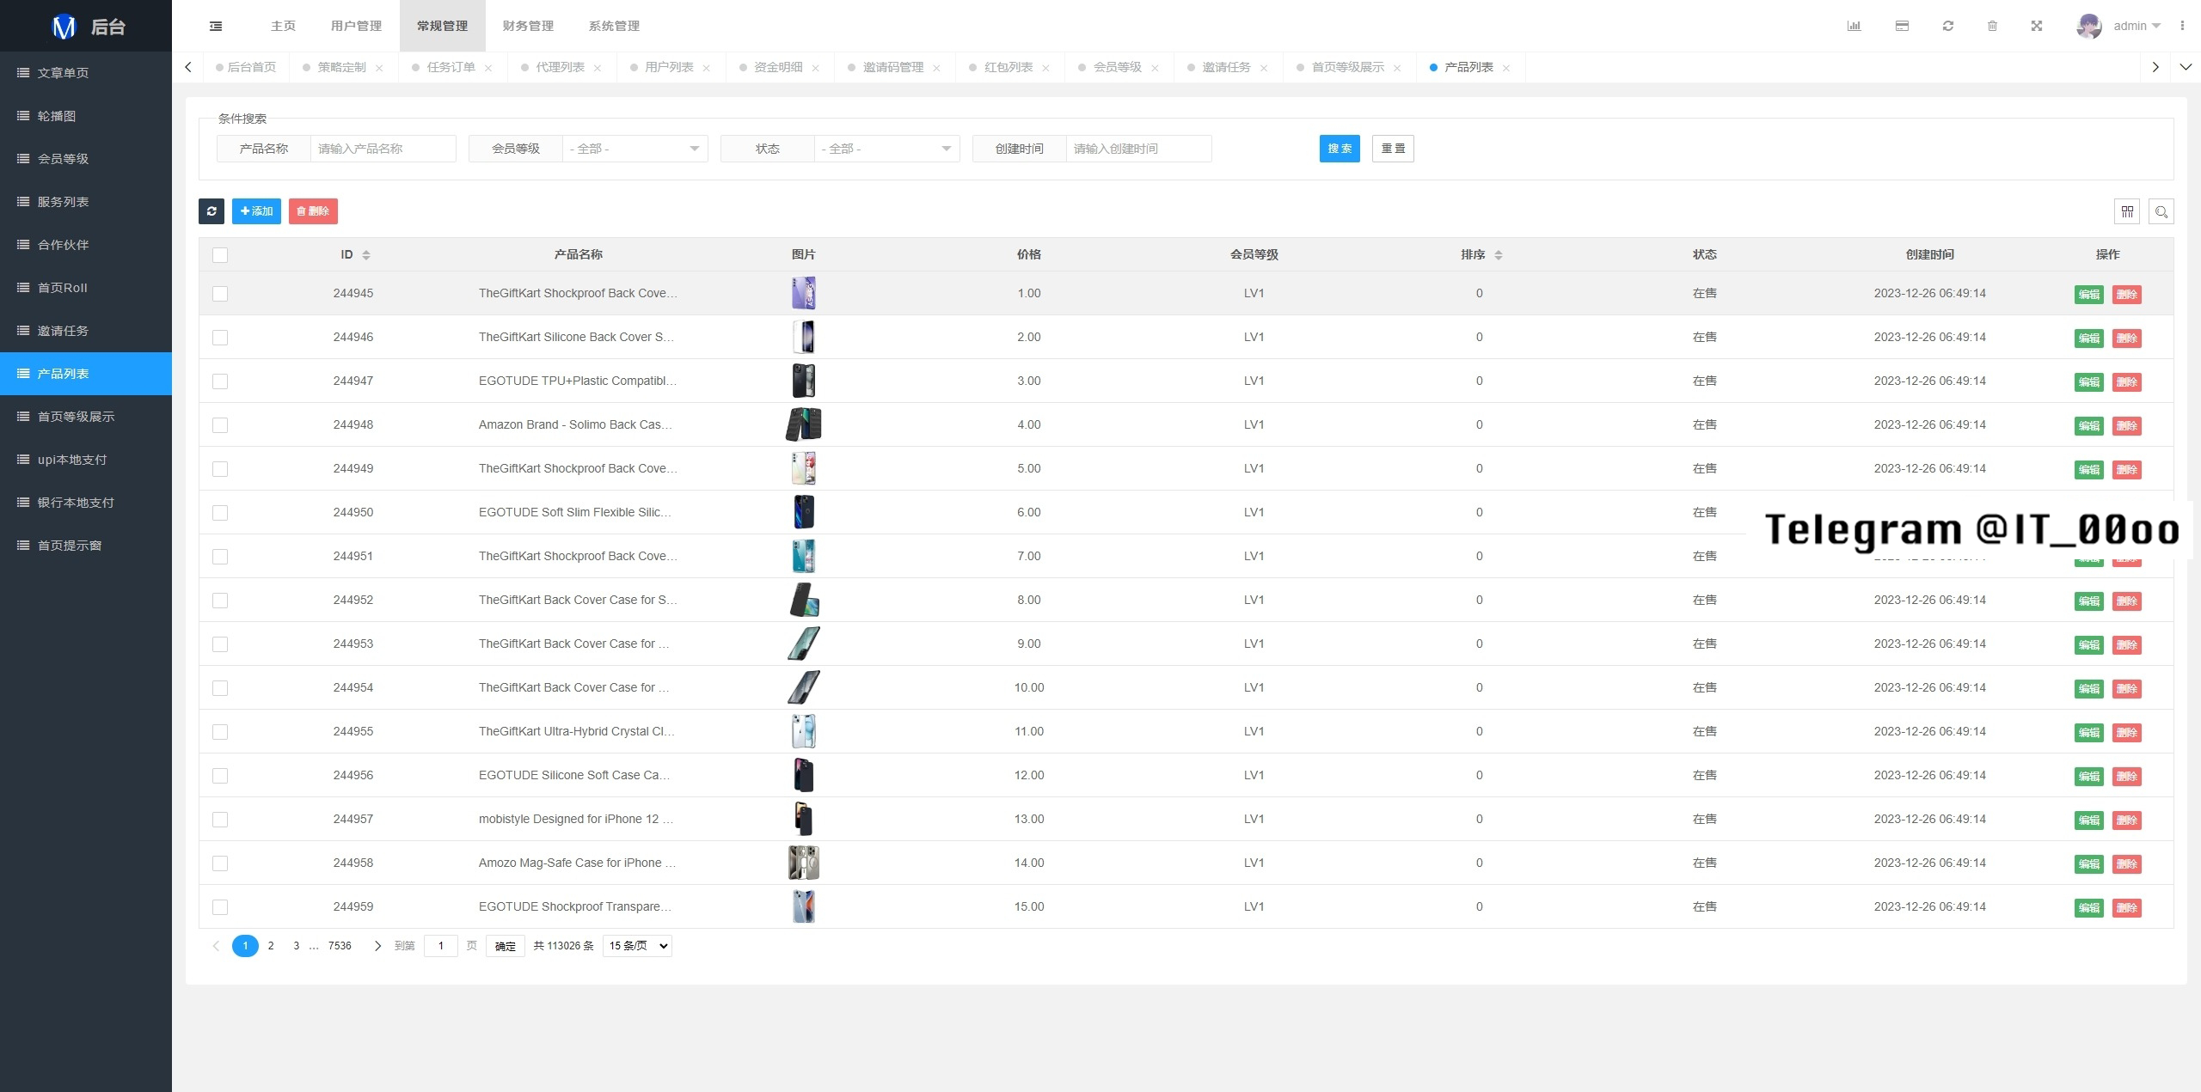Click the M logo in sidebar header

pos(64,27)
